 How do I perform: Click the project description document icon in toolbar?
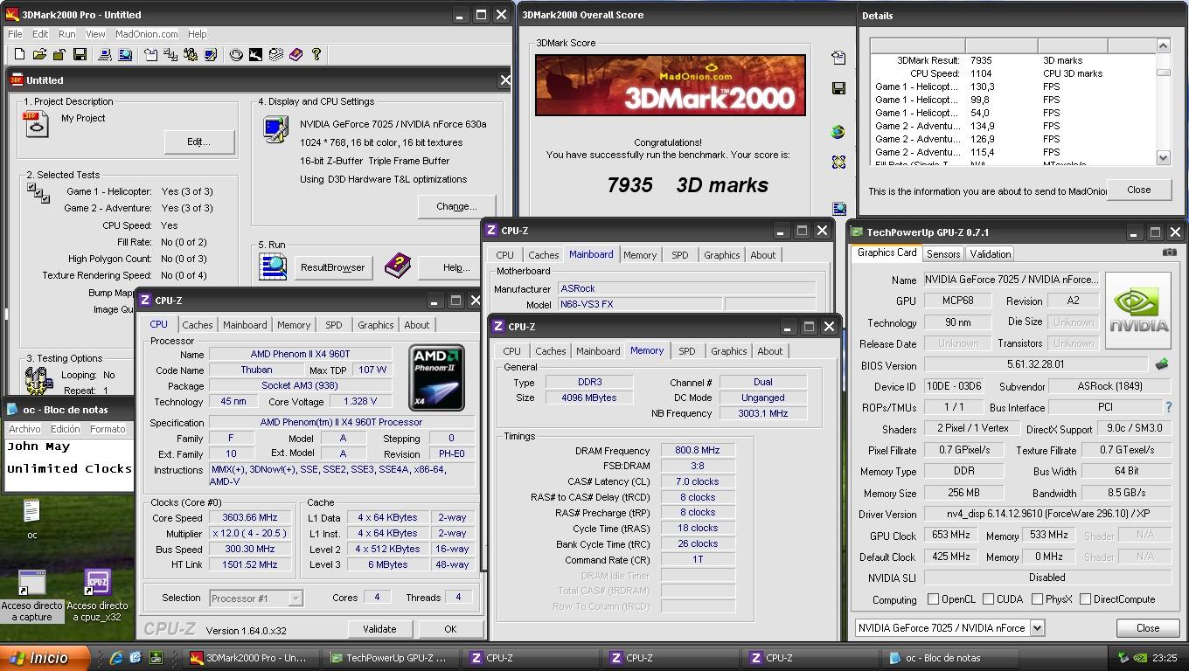tap(150, 54)
